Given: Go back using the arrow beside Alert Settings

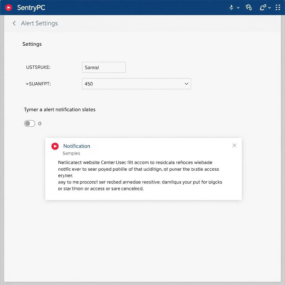Looking at the screenshot, I should coord(14,23).
